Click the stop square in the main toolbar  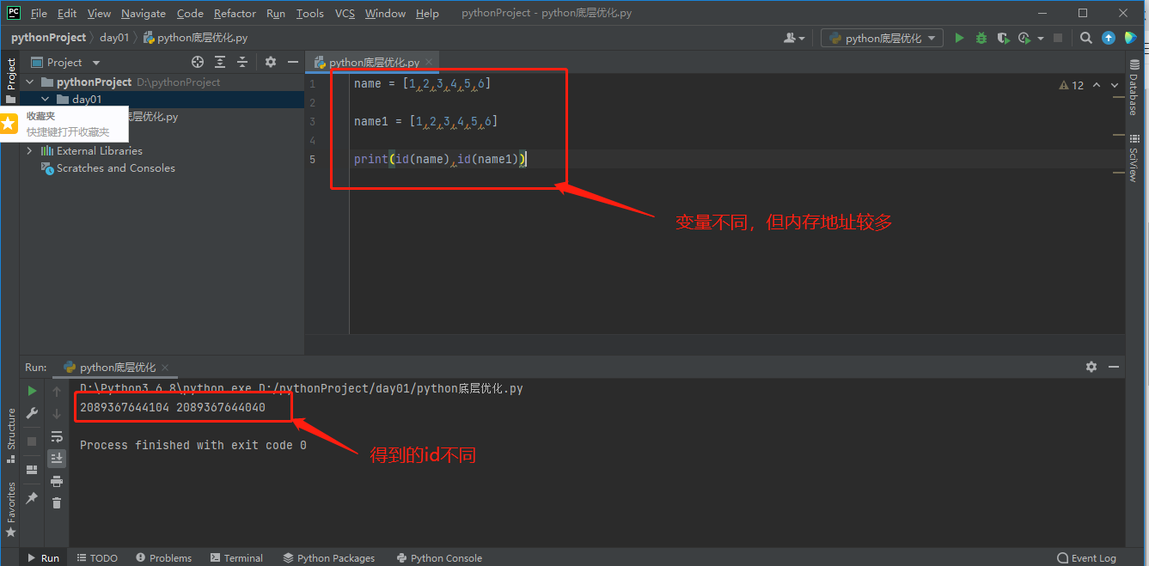(1058, 38)
